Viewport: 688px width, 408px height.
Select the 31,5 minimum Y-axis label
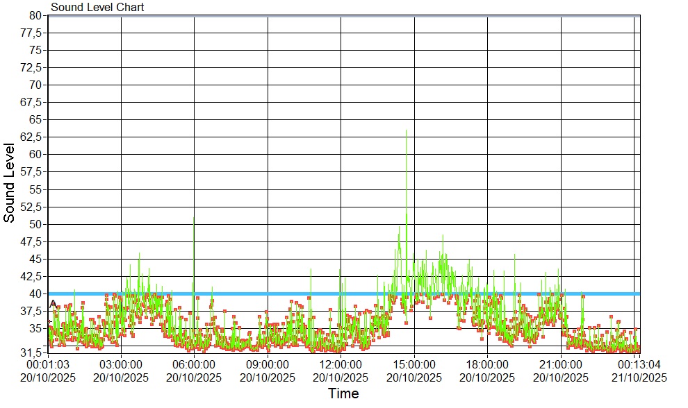32,352
